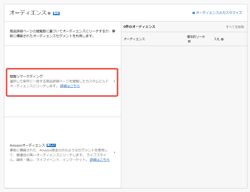The width and height of the screenshot is (250, 192).
Task: Click the info icon beside オーディエンス title
Action: [49, 13]
